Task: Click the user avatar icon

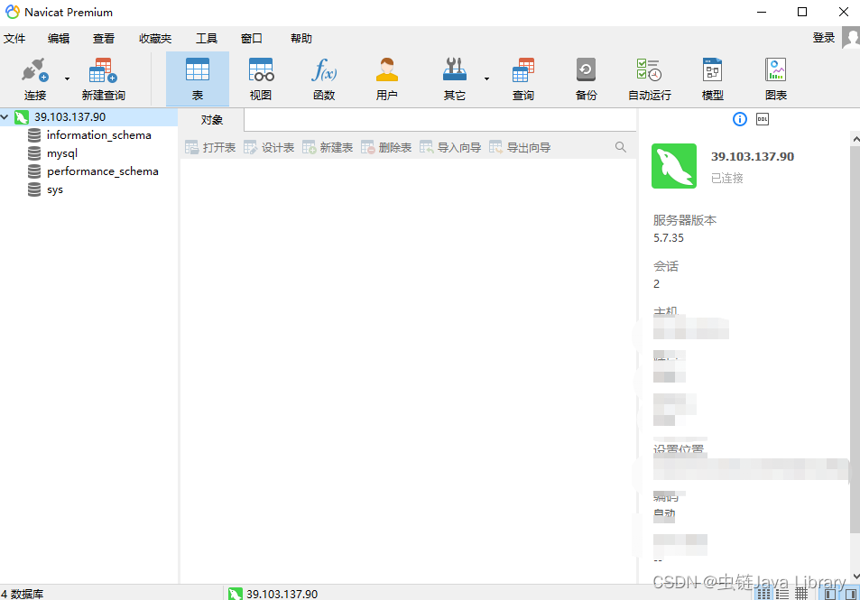Action: point(851,38)
